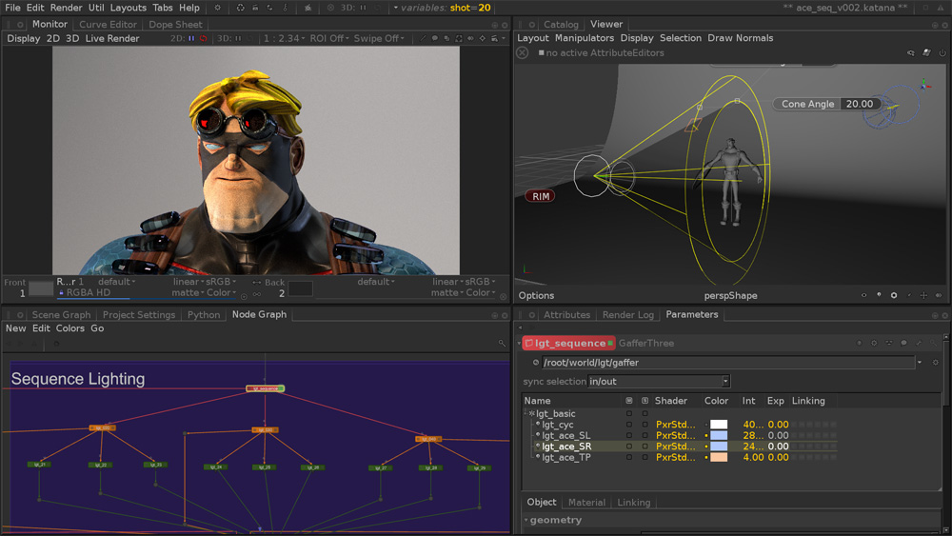The height and width of the screenshot is (536, 952).
Task: Open the sync selection in/out dropdown
Action: pyautogui.click(x=659, y=382)
